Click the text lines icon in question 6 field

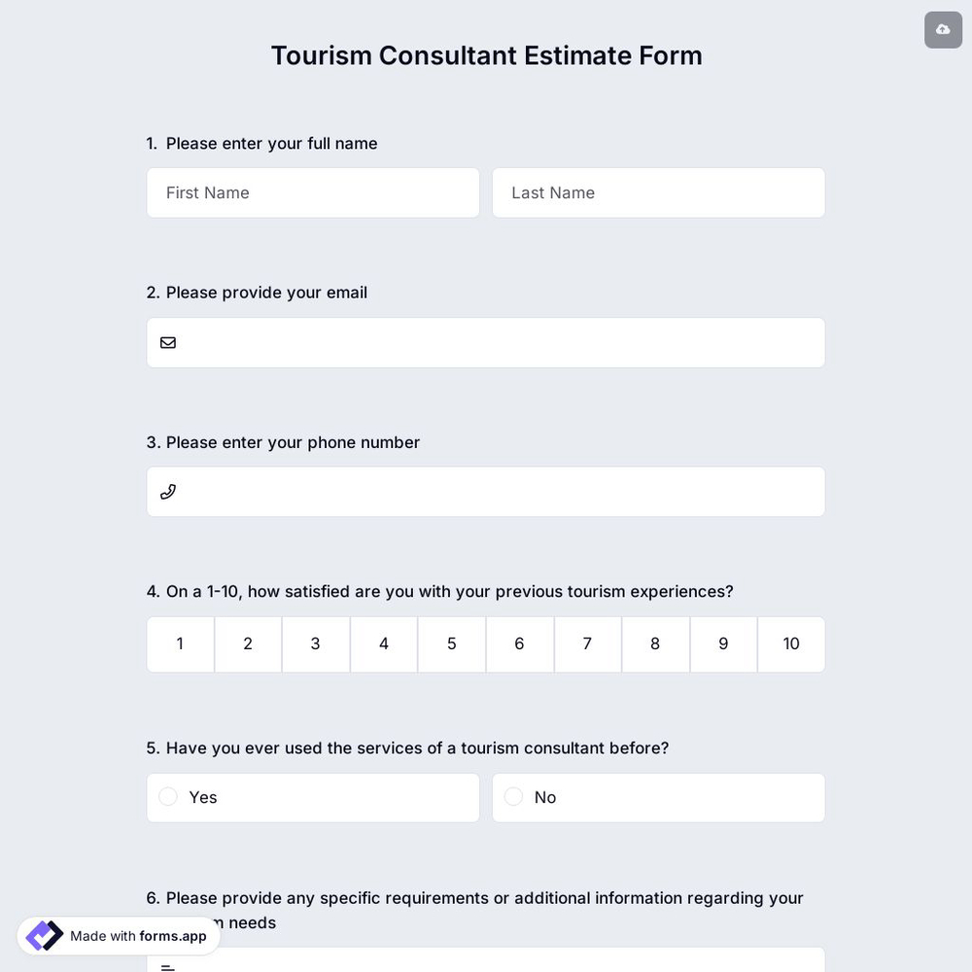(168, 967)
